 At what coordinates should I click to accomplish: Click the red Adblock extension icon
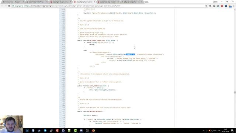pos(222,6)
